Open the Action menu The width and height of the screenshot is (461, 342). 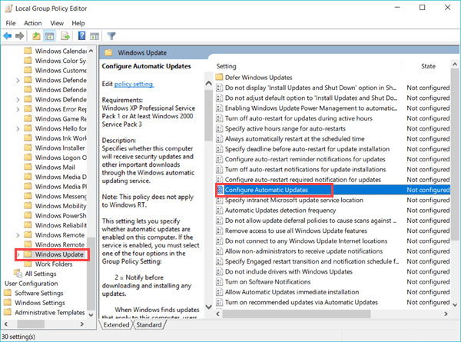pyautogui.click(x=32, y=23)
